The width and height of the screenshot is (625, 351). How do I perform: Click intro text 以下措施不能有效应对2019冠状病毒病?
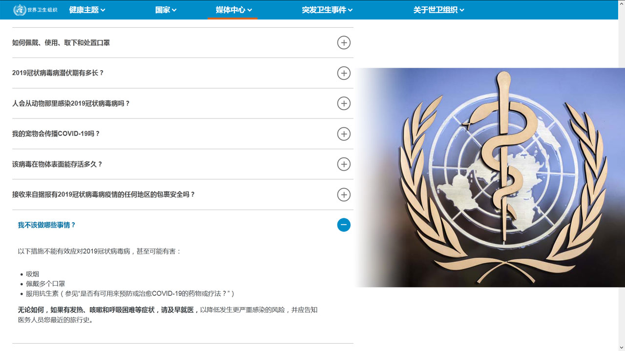click(100, 252)
